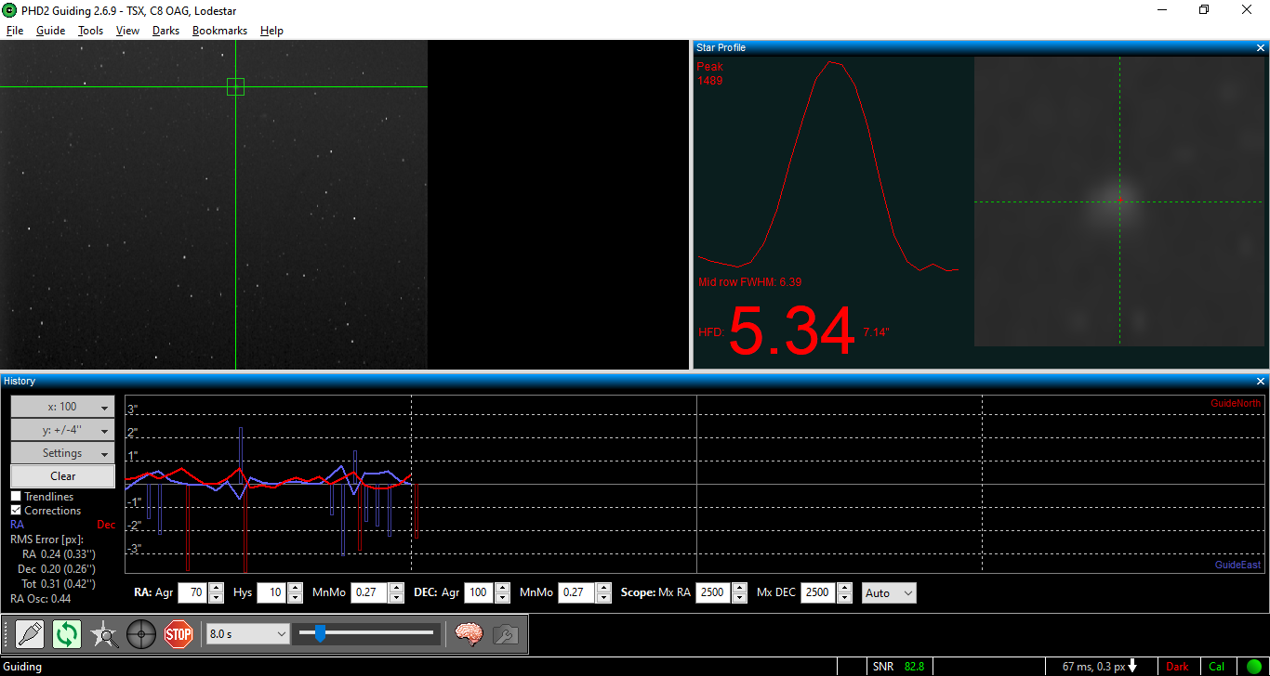
Task: Open the connect equipment USB icon
Action: [x=30, y=635]
